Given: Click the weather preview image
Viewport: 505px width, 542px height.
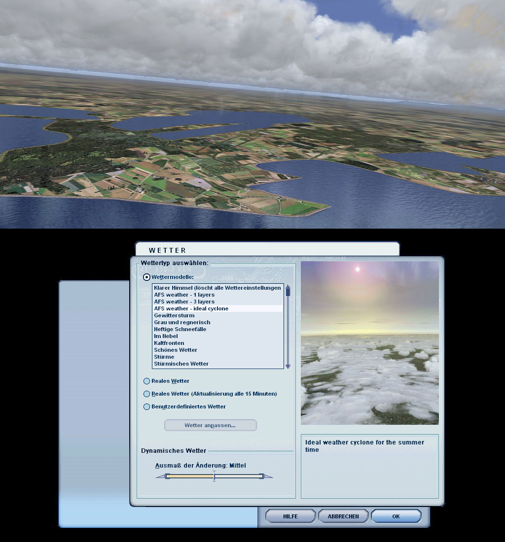Looking at the screenshot, I should coord(369,342).
